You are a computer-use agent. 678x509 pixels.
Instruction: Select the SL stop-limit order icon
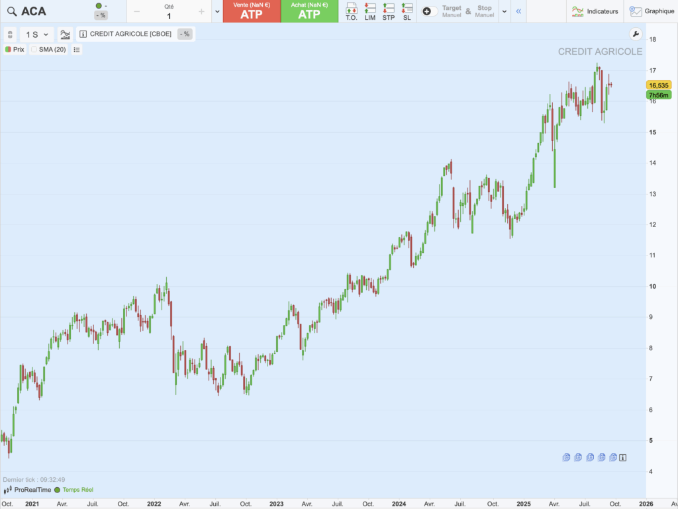coord(407,11)
